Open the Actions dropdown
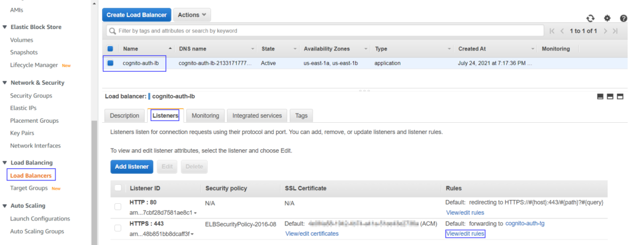630x245 pixels. point(192,15)
